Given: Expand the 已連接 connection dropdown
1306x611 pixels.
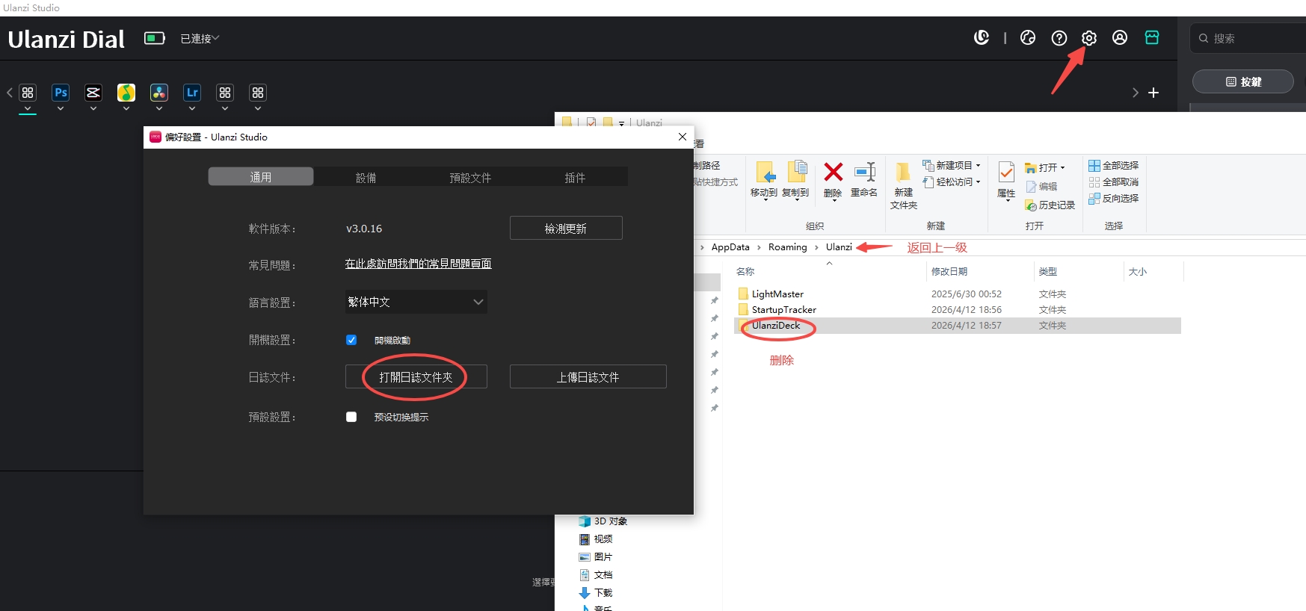Looking at the screenshot, I should point(200,38).
